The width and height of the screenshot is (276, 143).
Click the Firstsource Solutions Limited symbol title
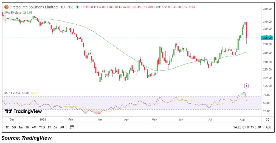(x=33, y=7)
